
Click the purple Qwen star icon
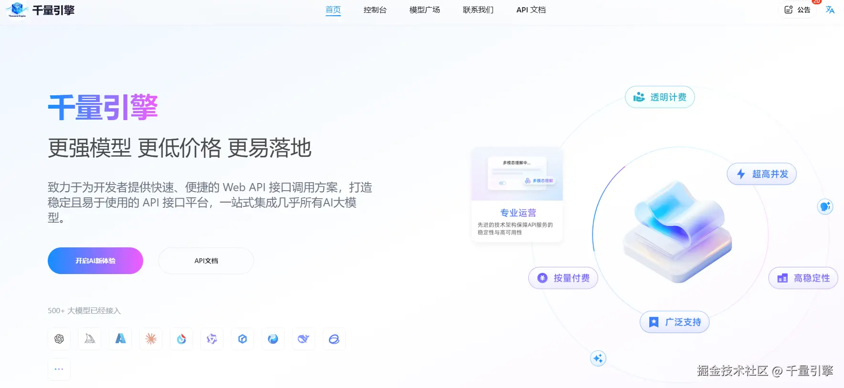[x=212, y=339]
